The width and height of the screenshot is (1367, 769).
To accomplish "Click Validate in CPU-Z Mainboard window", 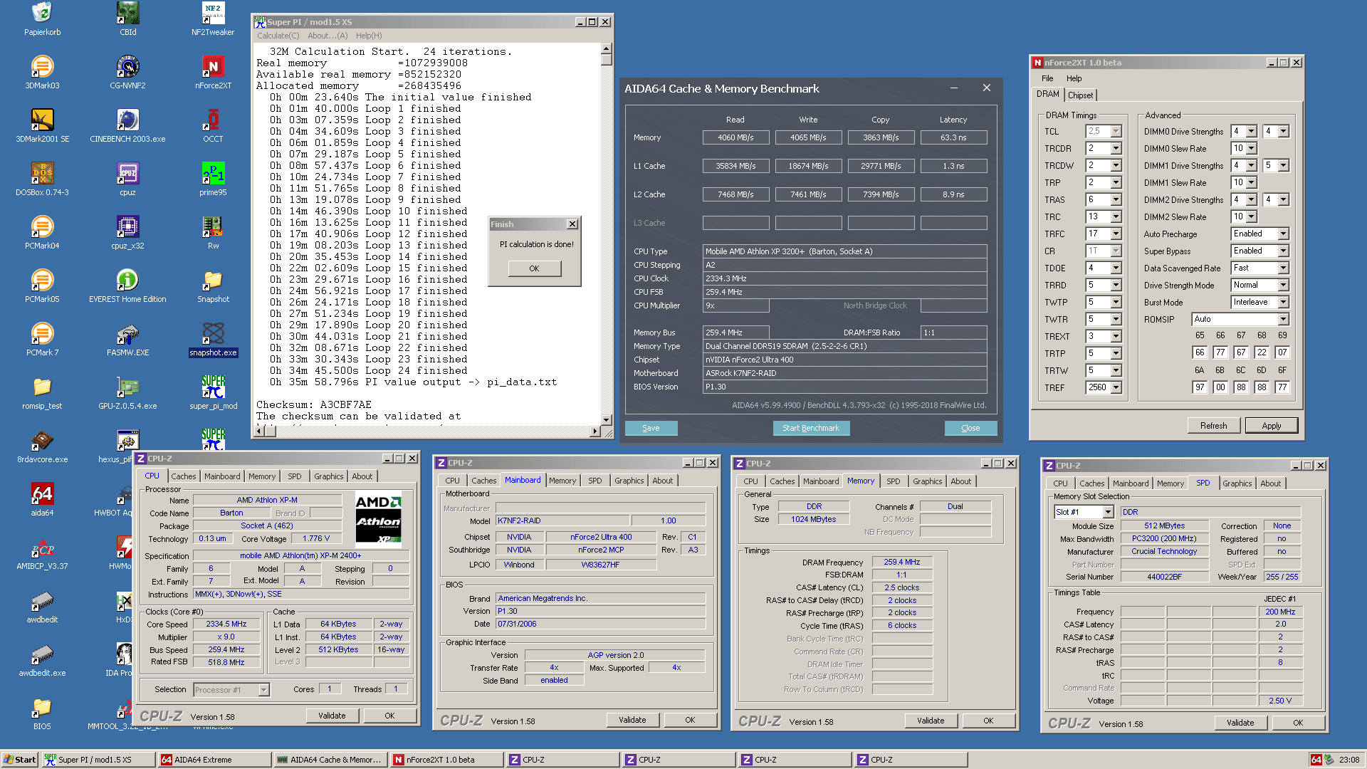I will coord(632,720).
